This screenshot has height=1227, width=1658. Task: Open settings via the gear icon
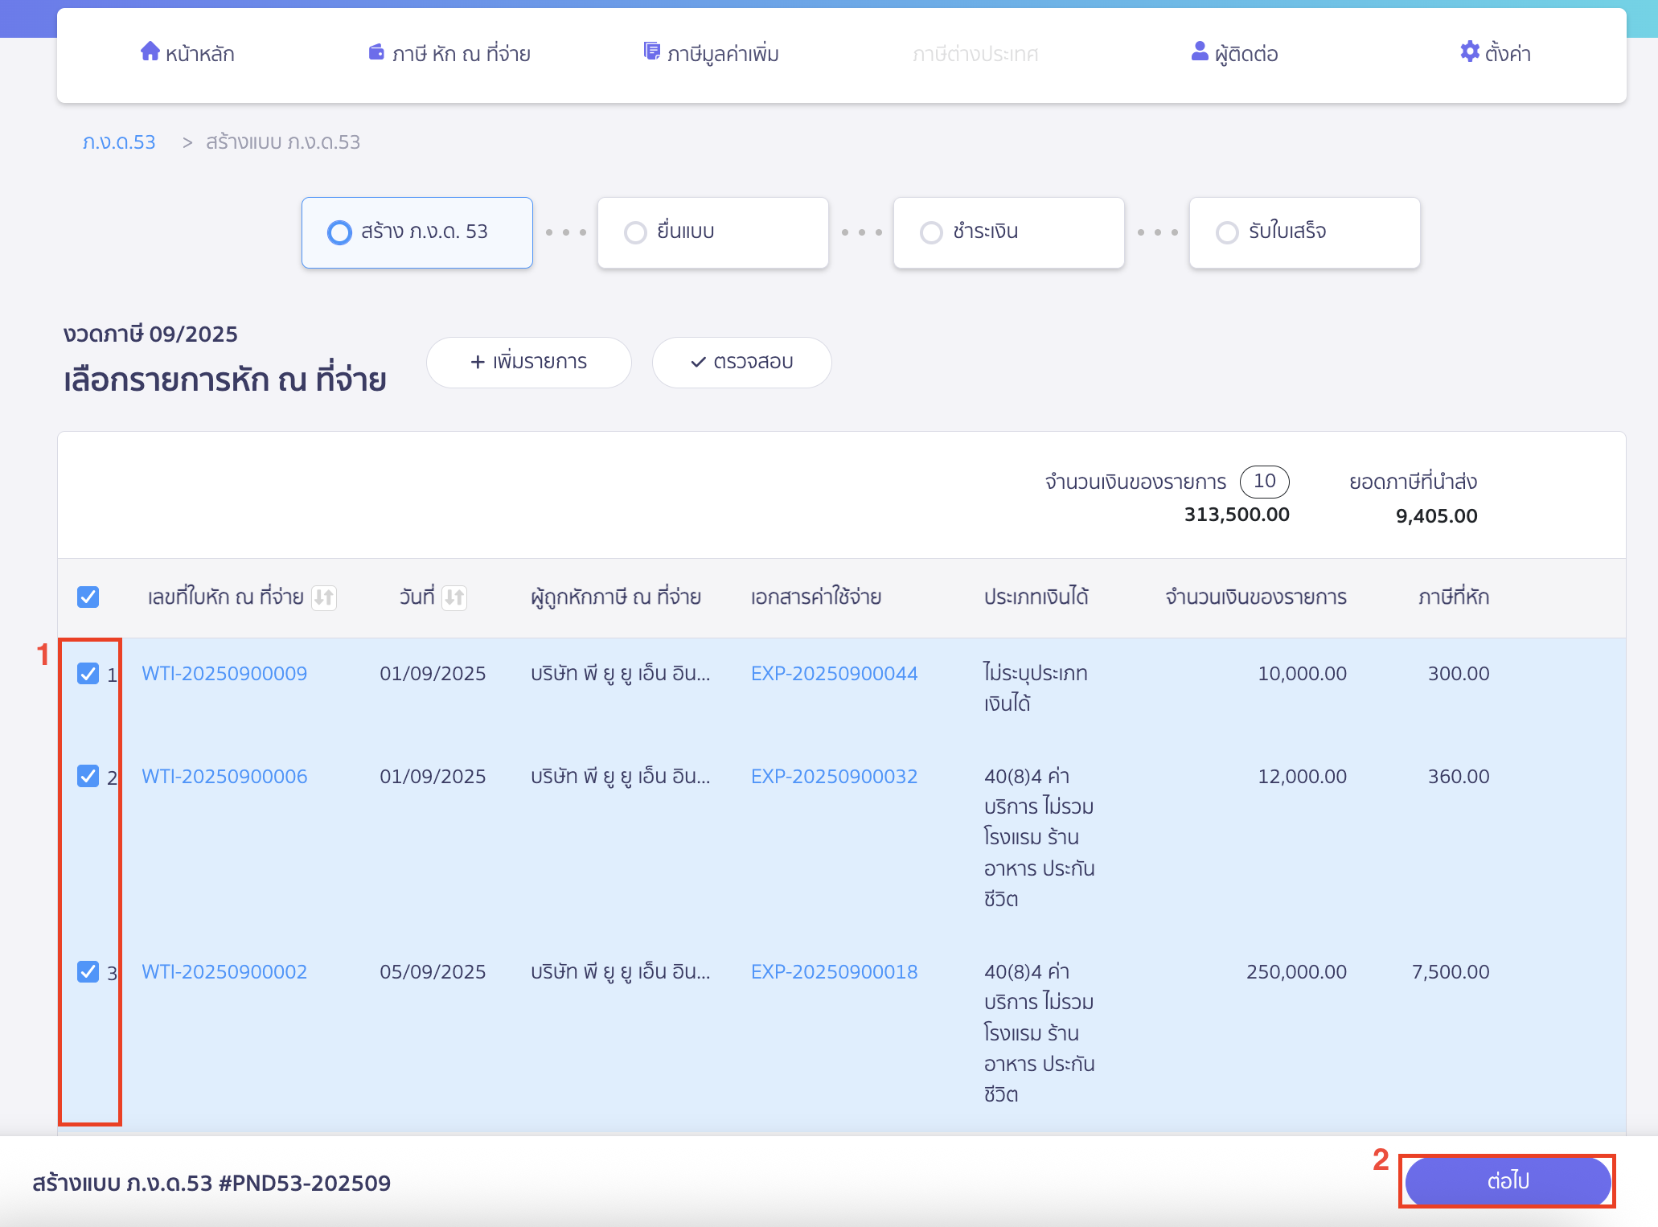coord(1469,51)
